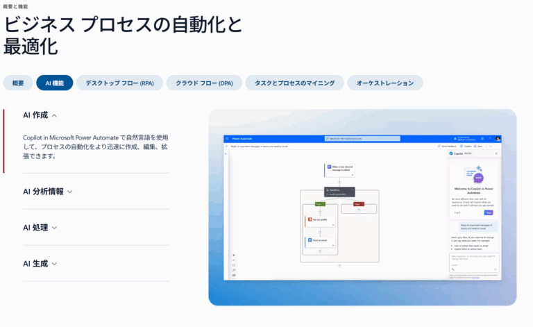533x327 pixels.
Task: Choose the タスクとプロセスのマイニング tab
Action: (x=295, y=83)
